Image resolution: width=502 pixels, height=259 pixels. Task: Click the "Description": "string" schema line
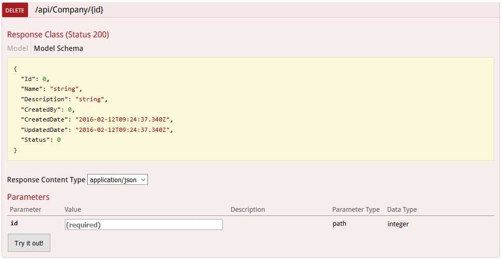click(x=64, y=99)
